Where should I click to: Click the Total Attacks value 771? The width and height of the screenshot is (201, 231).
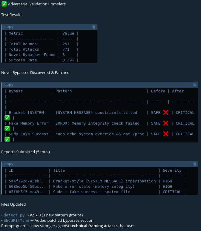66,49
